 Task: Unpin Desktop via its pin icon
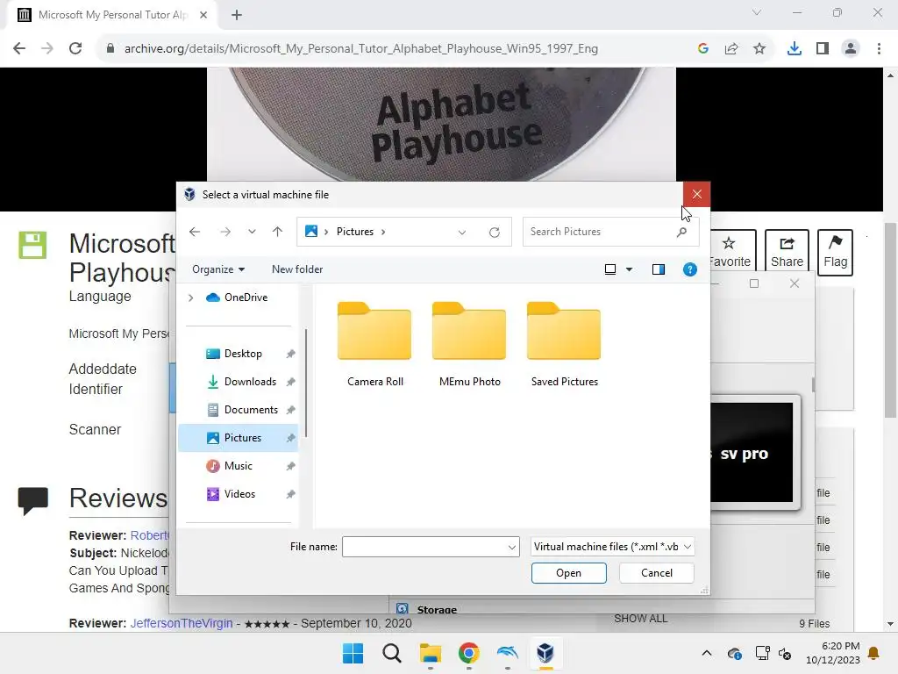(x=290, y=354)
